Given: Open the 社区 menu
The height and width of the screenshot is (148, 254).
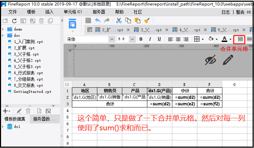Looking at the screenshot, I should coord(138,12).
